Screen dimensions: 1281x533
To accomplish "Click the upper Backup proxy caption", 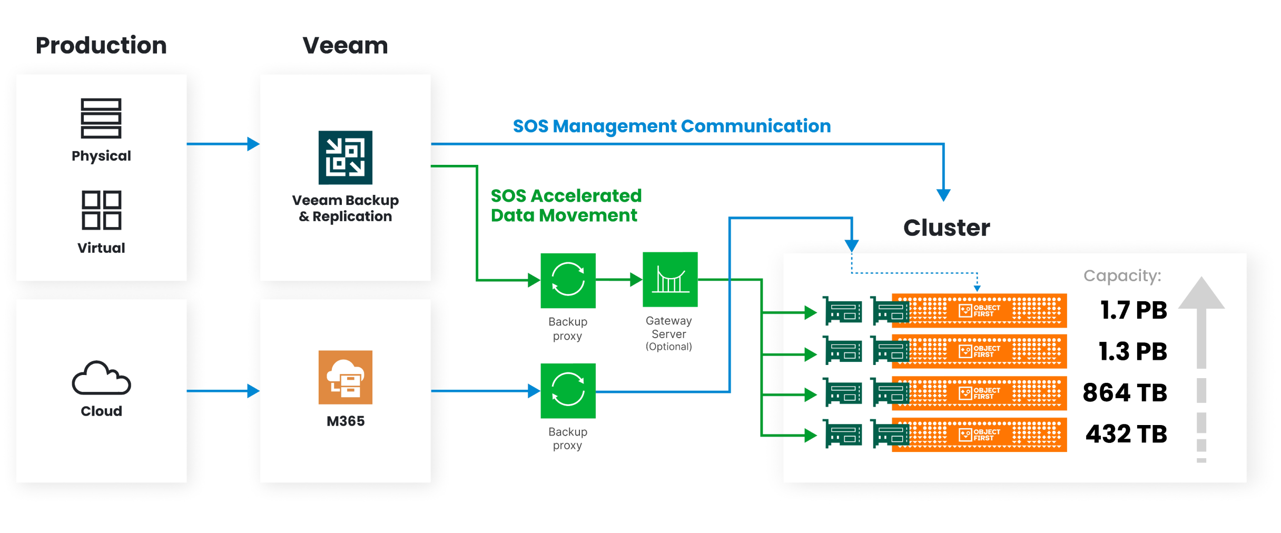I will pos(568,329).
